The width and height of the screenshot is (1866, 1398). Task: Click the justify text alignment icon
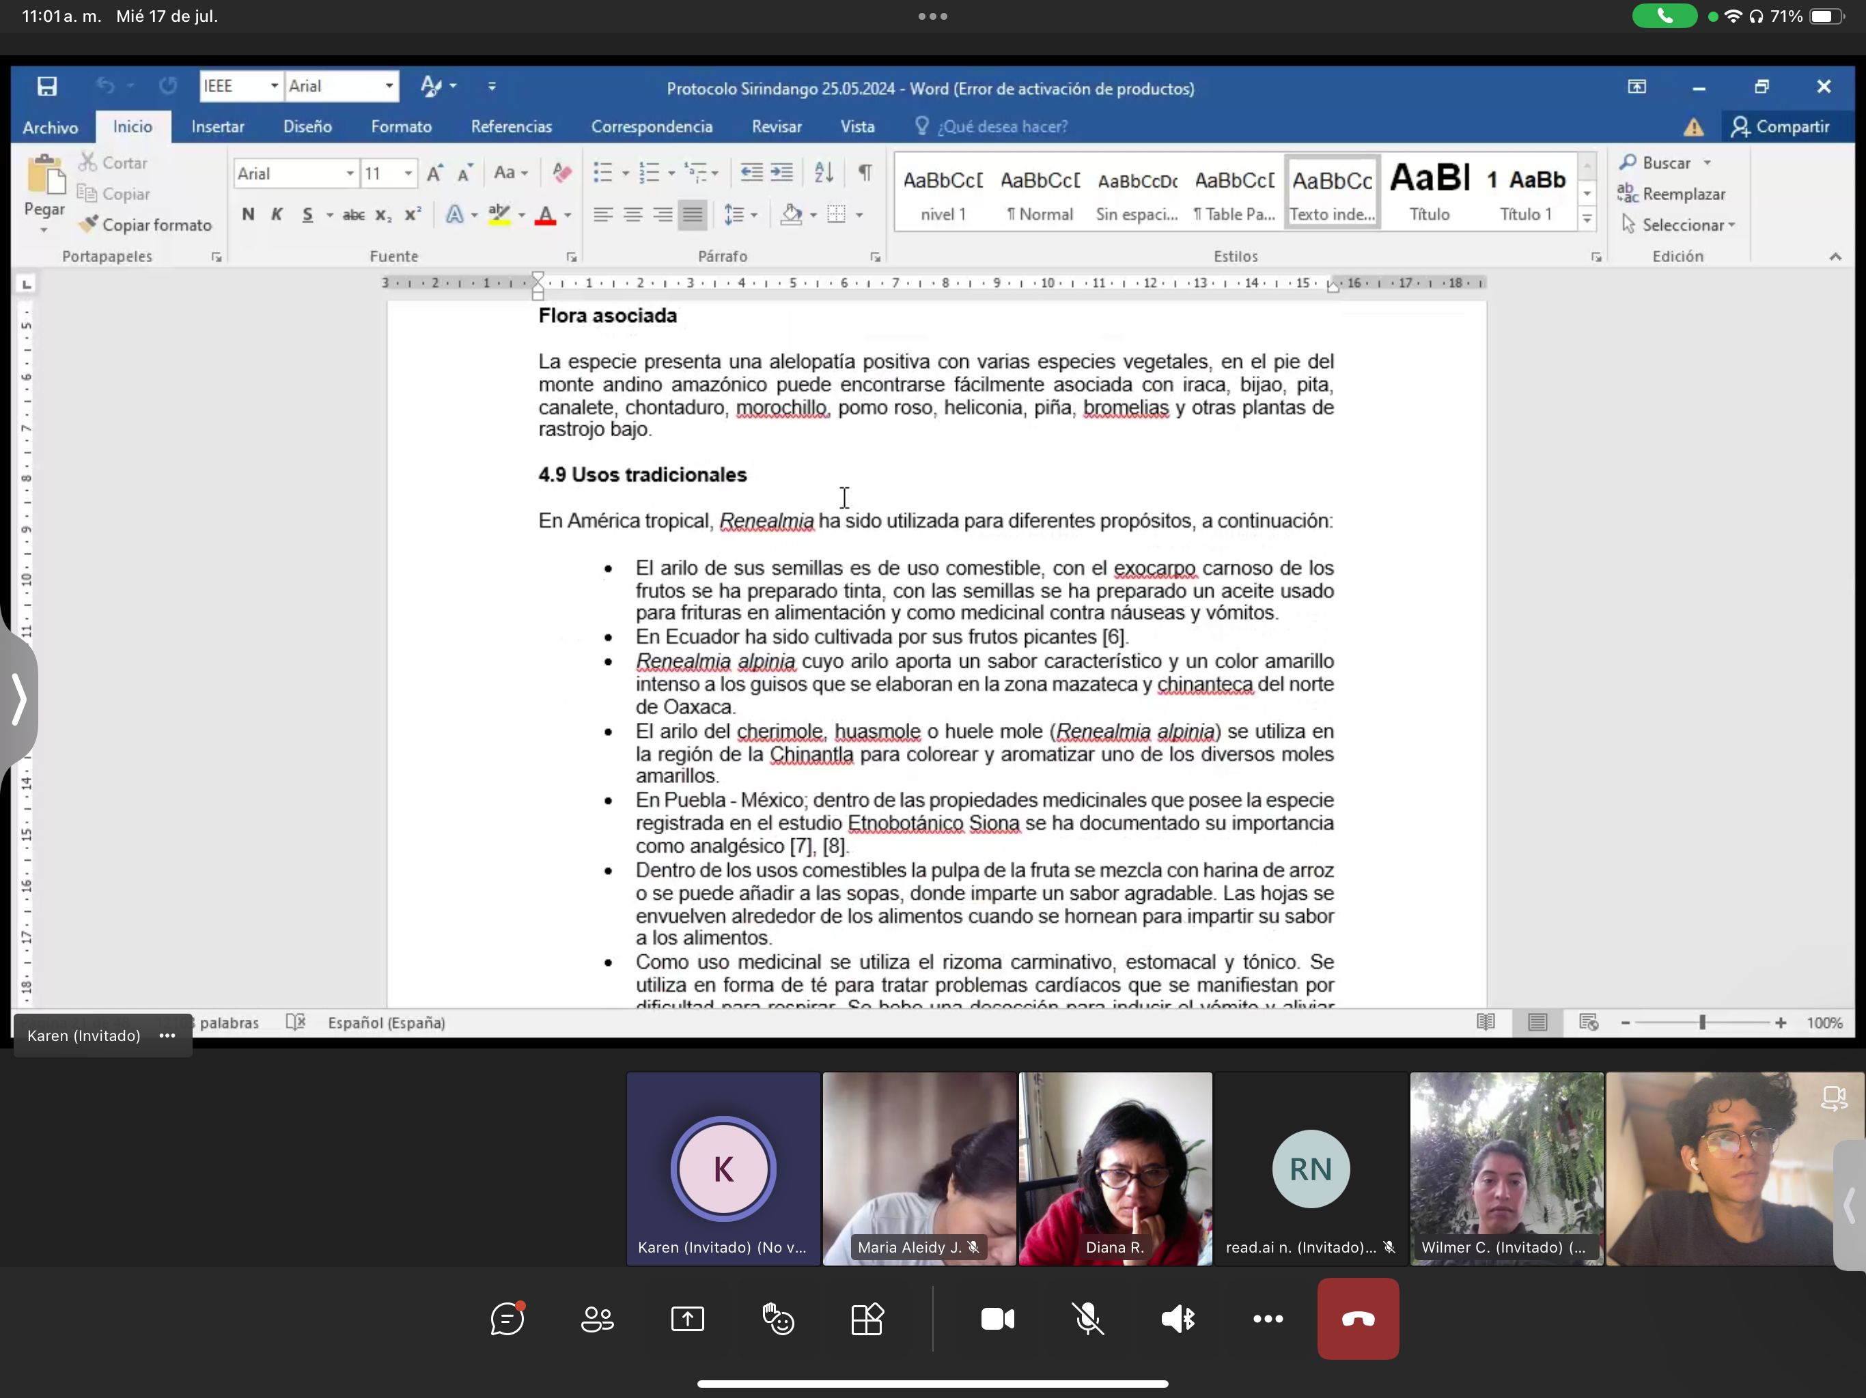tap(692, 215)
